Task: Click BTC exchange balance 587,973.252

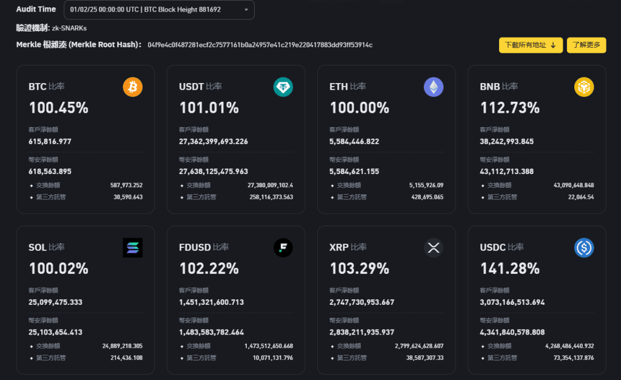Action: [126, 185]
